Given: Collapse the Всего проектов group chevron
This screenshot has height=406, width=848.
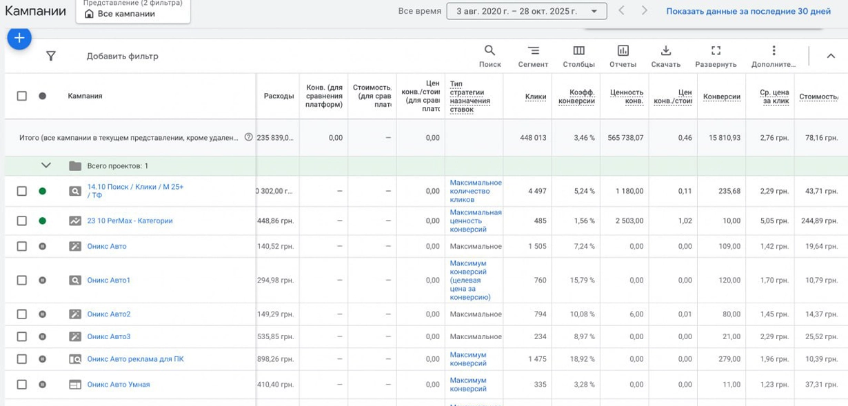Looking at the screenshot, I should [x=46, y=165].
